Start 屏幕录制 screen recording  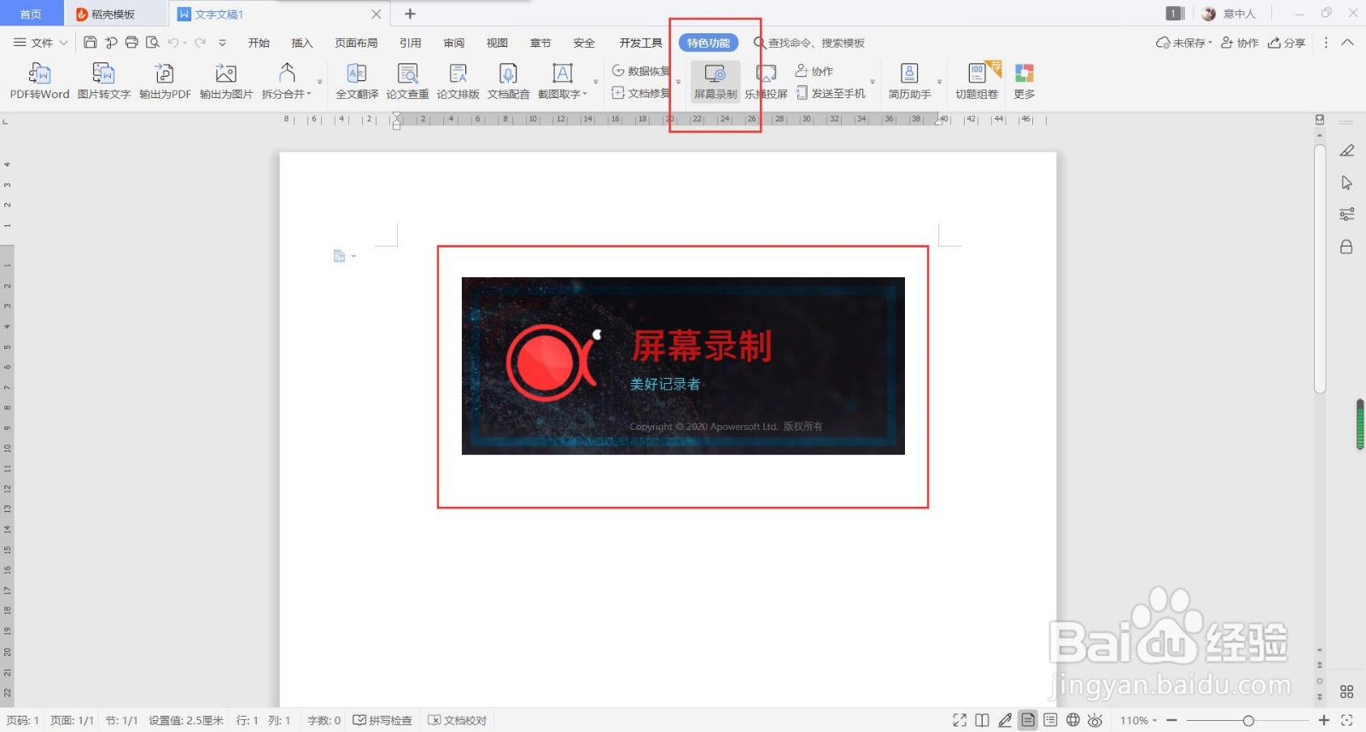tap(715, 82)
